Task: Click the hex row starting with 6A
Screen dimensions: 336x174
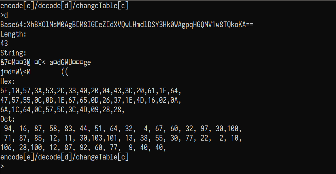Action: pos(63,110)
